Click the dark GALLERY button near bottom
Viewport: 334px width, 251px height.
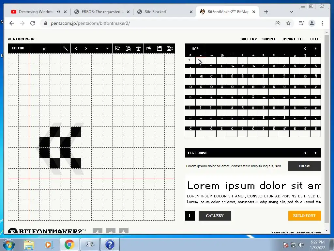point(215,216)
